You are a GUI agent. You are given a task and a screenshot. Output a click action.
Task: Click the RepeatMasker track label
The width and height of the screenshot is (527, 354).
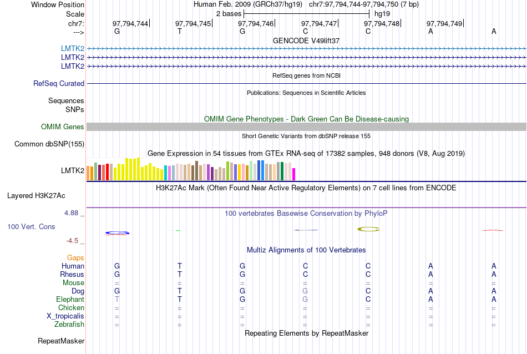(x=61, y=341)
